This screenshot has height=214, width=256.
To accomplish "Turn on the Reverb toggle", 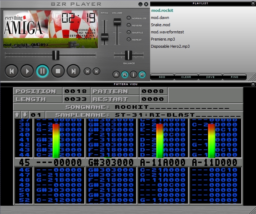I will (129, 25).
